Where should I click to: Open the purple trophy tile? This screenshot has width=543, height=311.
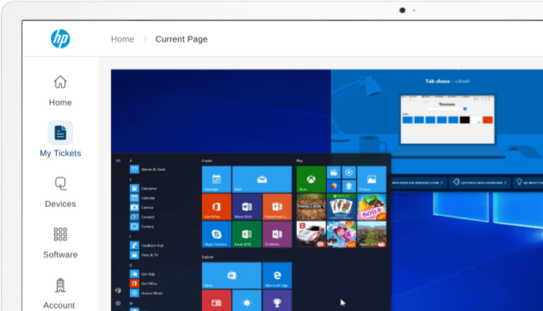(x=277, y=300)
